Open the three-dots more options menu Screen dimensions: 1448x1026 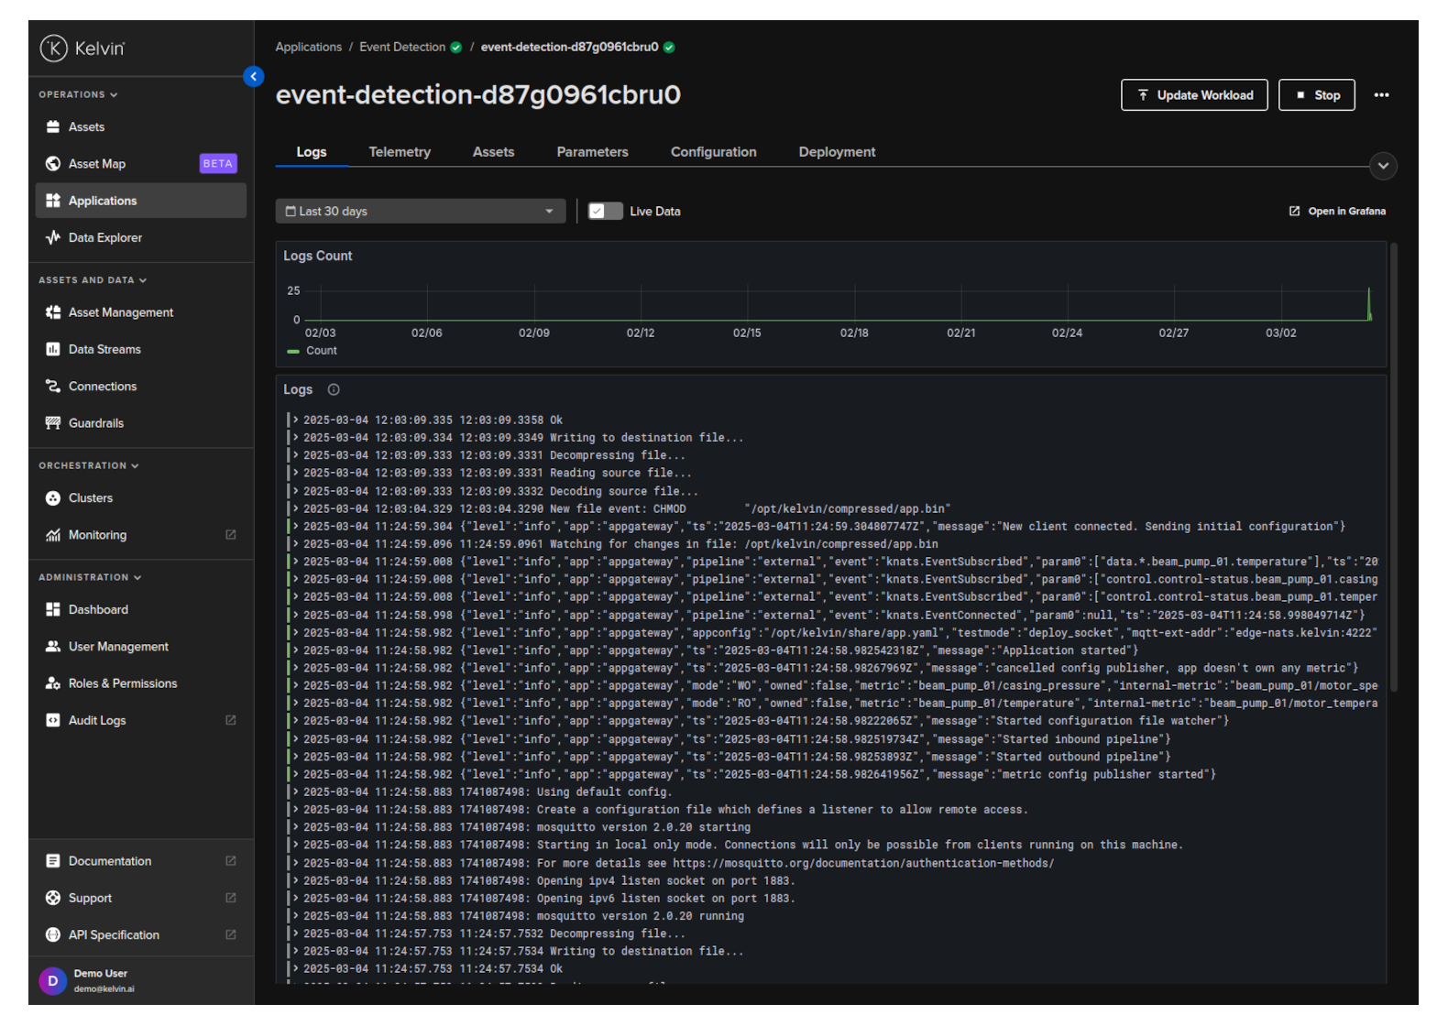[x=1381, y=95]
